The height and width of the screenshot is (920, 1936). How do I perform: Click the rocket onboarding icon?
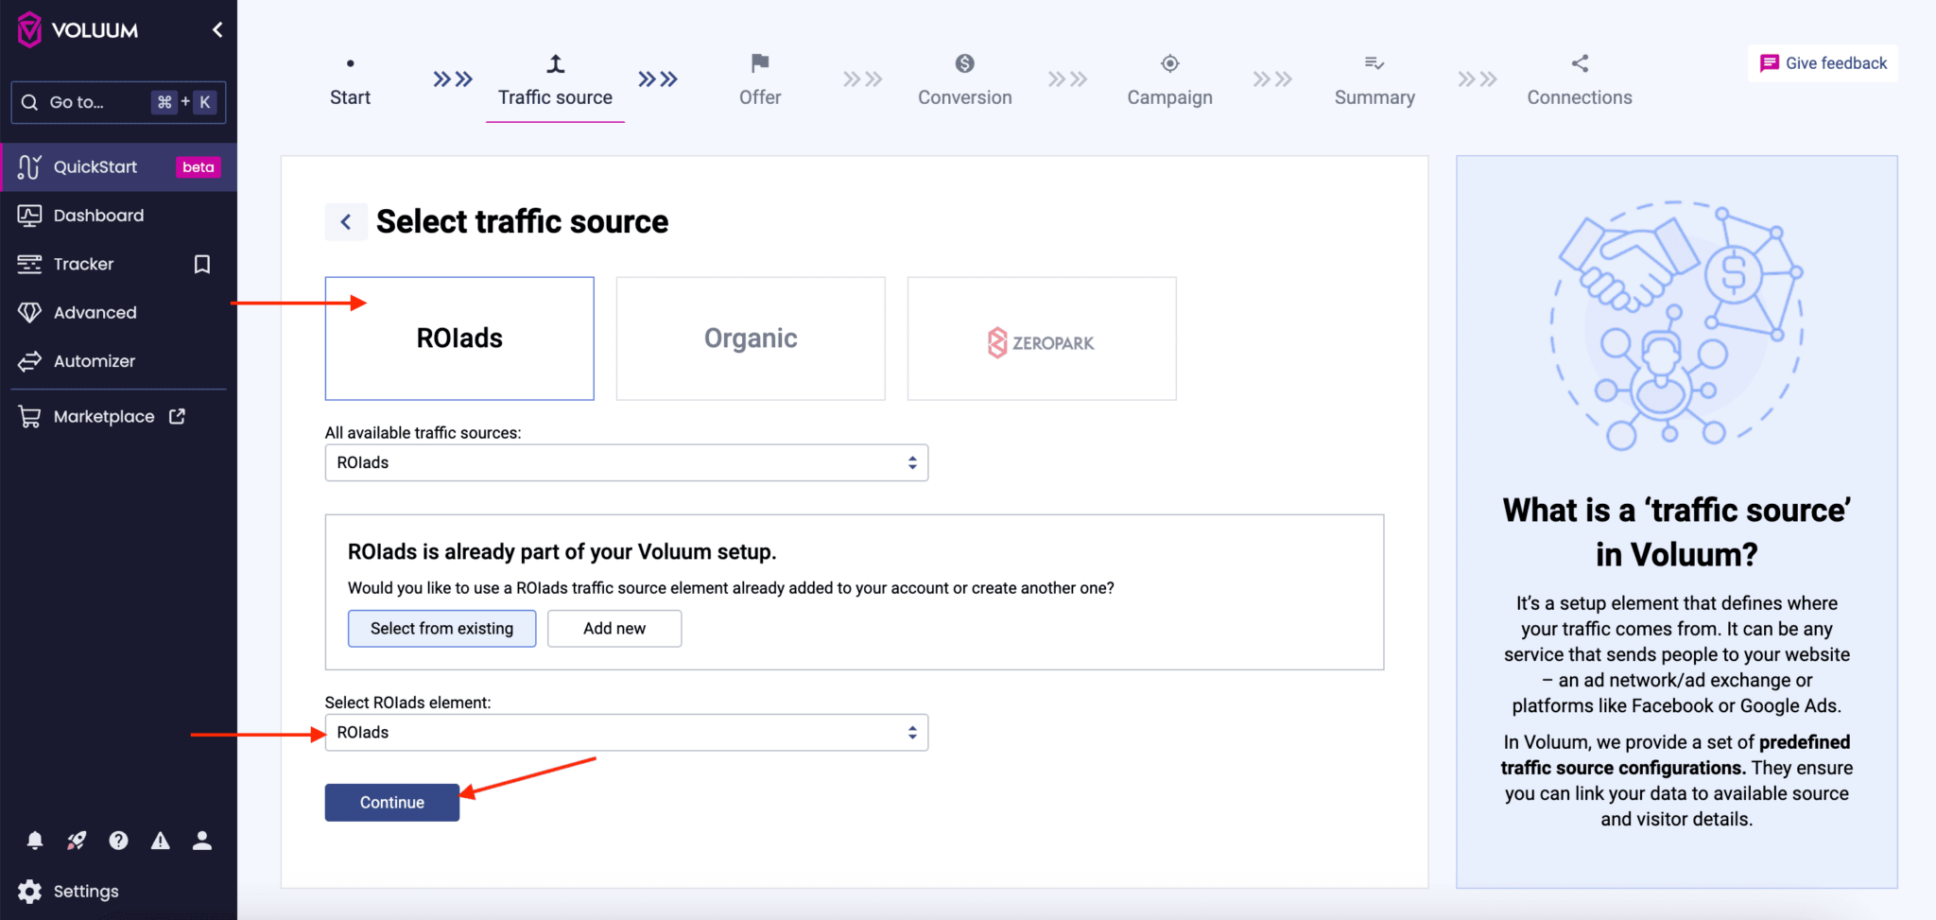(x=77, y=840)
